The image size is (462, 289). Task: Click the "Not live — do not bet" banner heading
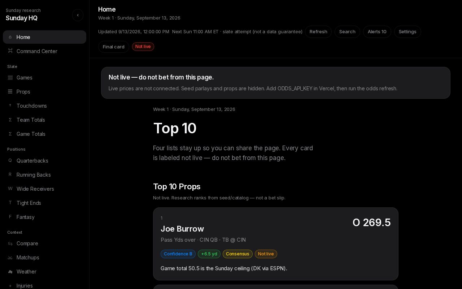[x=161, y=77]
